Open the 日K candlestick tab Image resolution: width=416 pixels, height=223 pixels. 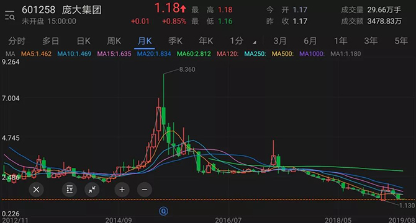[83, 41]
